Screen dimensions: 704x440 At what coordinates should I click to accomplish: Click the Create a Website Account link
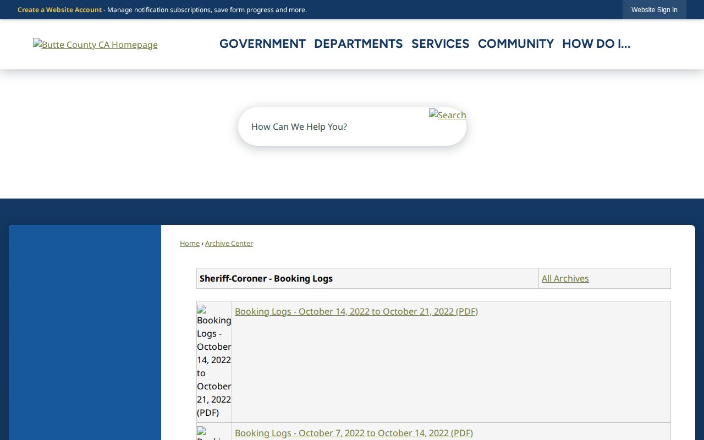point(59,10)
